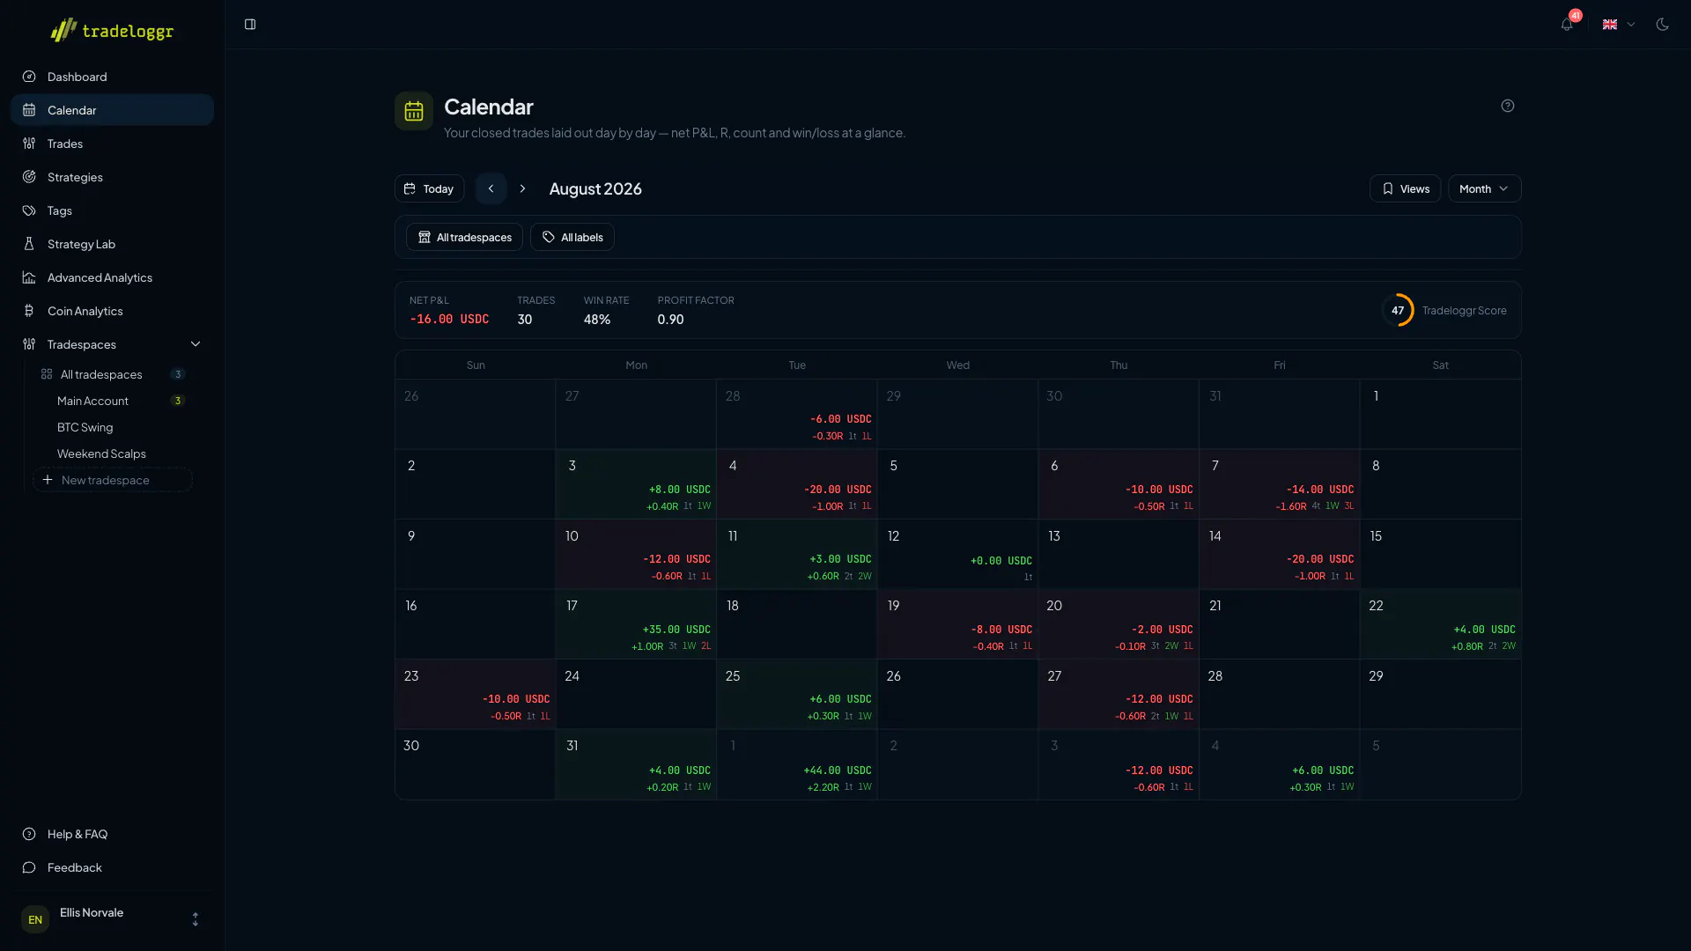
Task: Go to Trades page
Action: coord(112,144)
